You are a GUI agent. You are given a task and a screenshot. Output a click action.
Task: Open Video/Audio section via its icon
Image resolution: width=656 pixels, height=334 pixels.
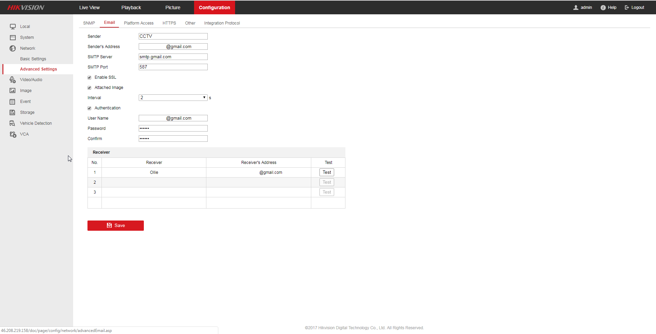coord(13,80)
